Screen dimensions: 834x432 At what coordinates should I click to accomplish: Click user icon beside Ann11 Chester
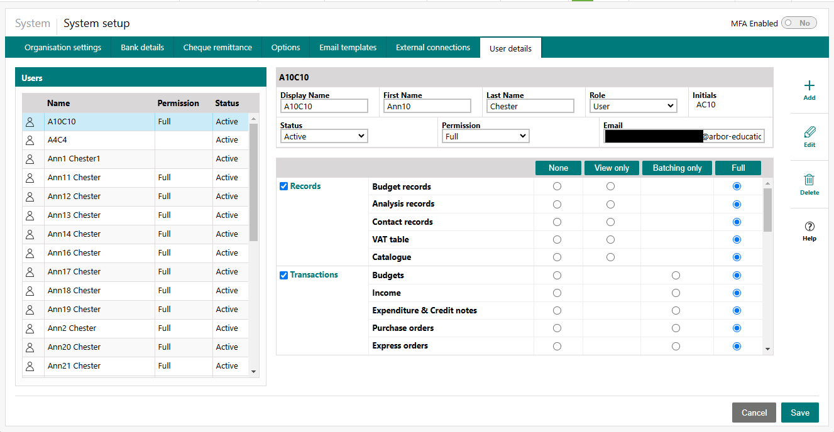coord(30,178)
